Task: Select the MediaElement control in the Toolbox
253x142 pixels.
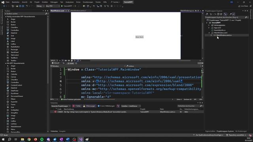Action: pyautogui.click(x=16, y=127)
